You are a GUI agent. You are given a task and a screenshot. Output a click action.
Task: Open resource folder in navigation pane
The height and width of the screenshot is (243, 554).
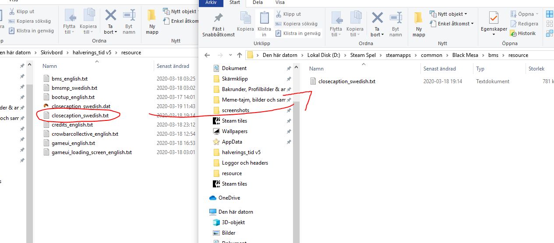coord(232,173)
